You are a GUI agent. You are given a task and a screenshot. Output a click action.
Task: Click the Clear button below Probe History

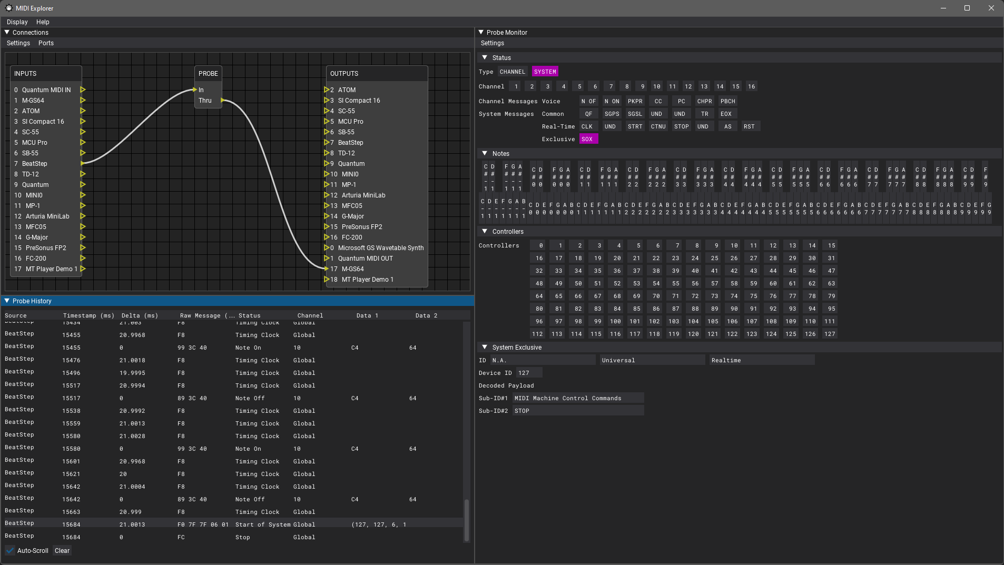click(62, 550)
